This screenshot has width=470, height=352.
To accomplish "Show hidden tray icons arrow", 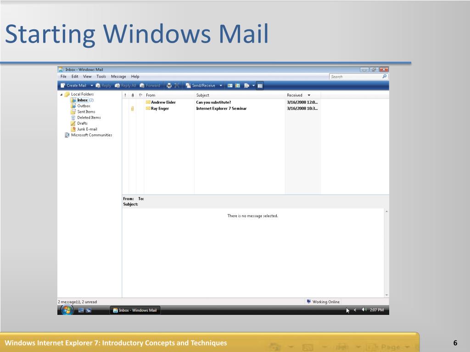I will (355, 310).
